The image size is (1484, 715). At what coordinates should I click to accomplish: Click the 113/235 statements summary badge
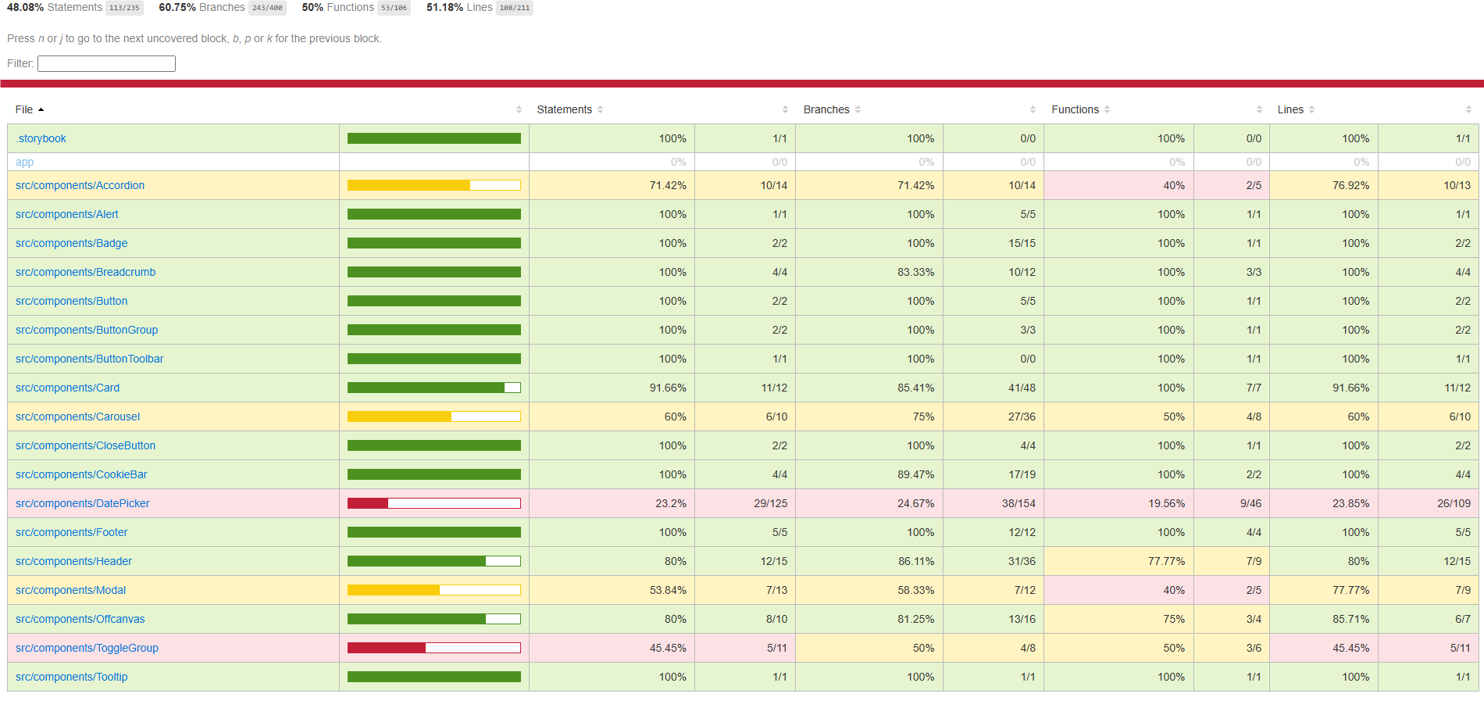click(124, 8)
